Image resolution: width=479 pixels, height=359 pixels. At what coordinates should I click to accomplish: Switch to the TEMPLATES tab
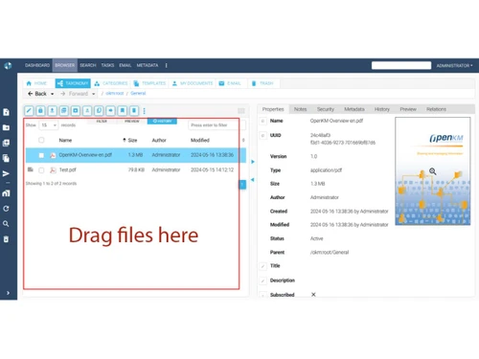(149, 83)
